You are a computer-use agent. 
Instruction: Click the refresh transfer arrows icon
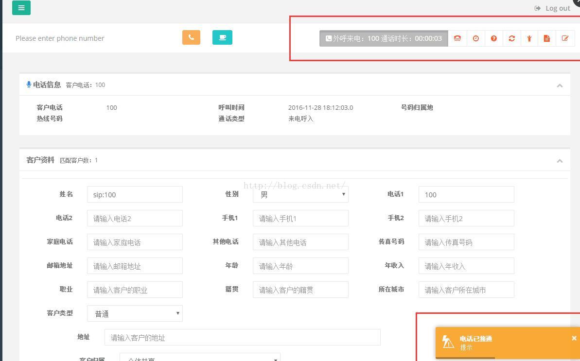click(512, 38)
